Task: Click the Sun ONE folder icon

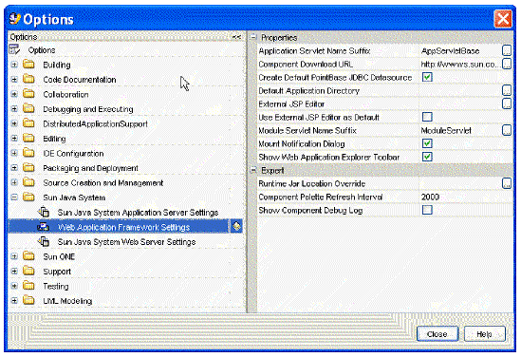Action: pos(28,256)
